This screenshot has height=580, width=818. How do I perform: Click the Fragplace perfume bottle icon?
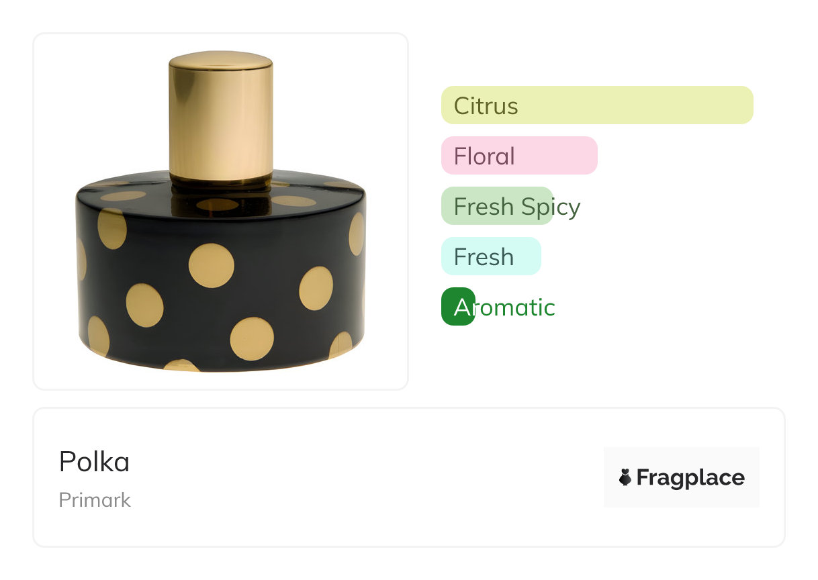pyautogui.click(x=625, y=477)
